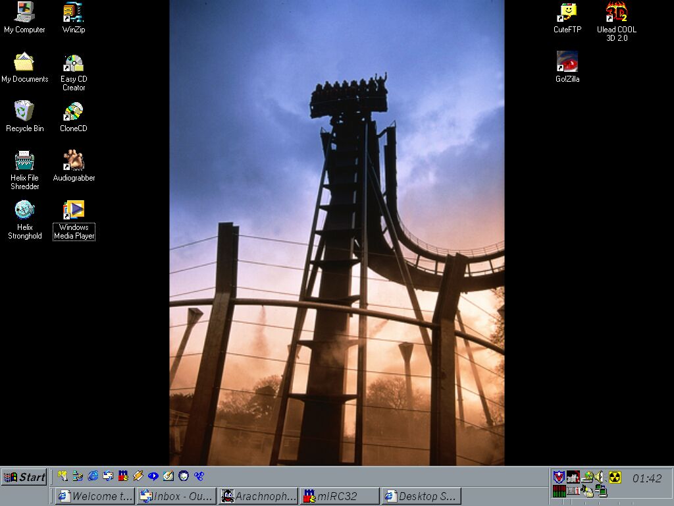
Task: Click the system clock showing 01:42
Action: (x=646, y=478)
